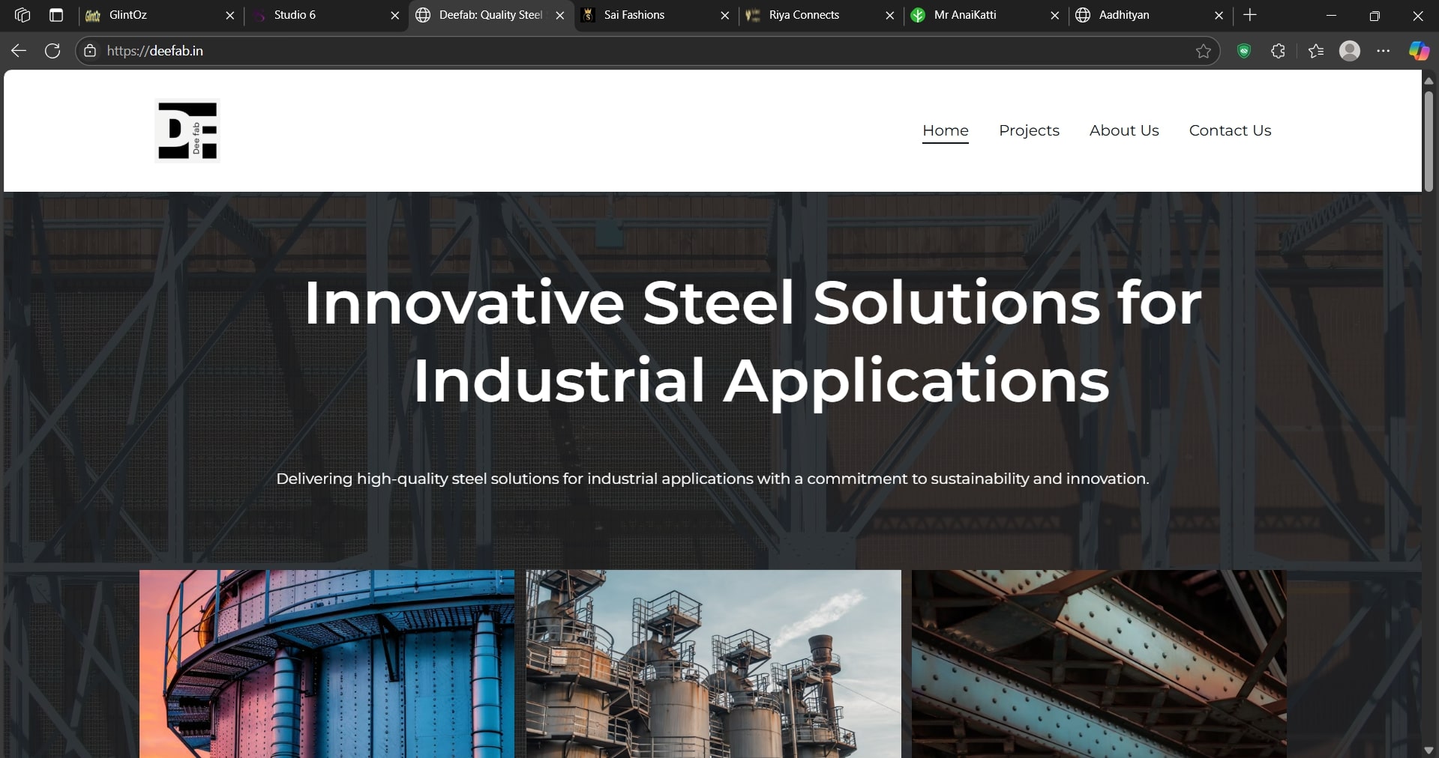View site information lock icon
The width and height of the screenshot is (1439, 758).
(90, 51)
